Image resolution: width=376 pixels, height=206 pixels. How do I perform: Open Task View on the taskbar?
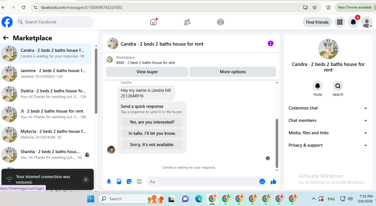click(172, 199)
